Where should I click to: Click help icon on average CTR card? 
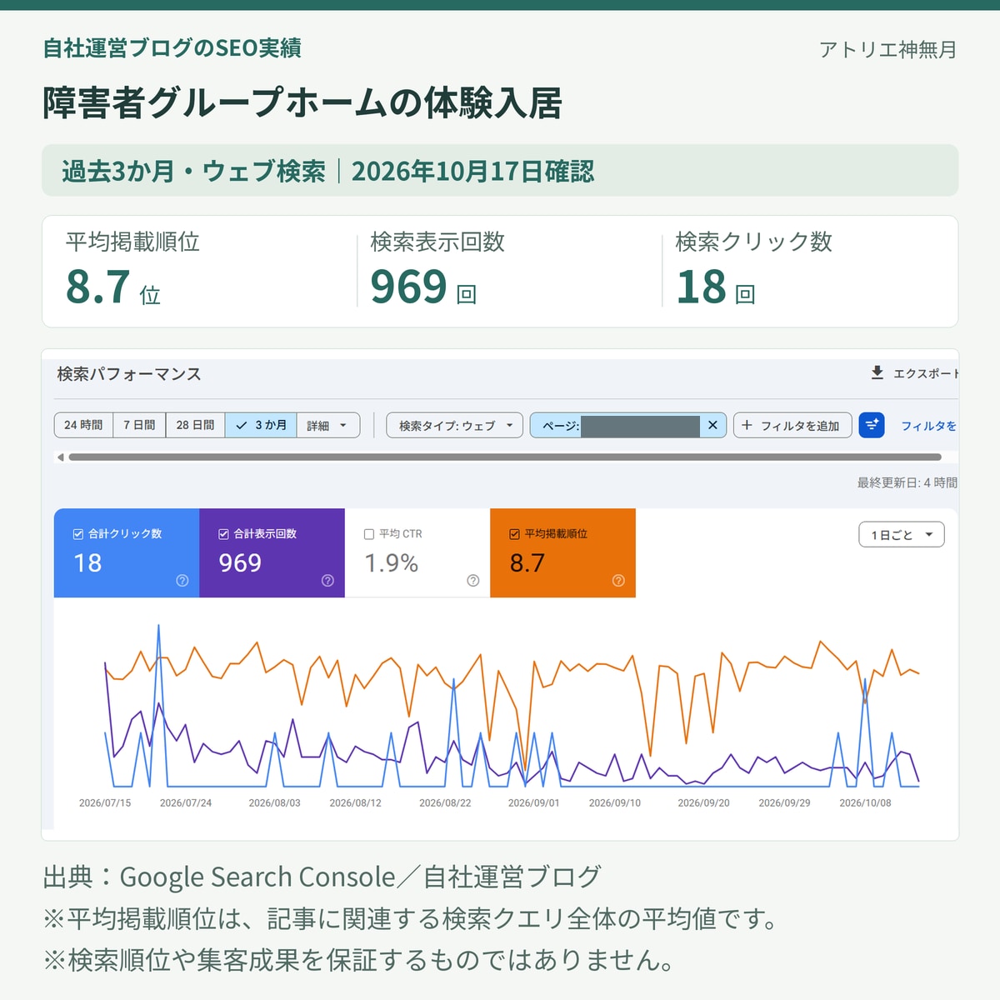click(472, 581)
